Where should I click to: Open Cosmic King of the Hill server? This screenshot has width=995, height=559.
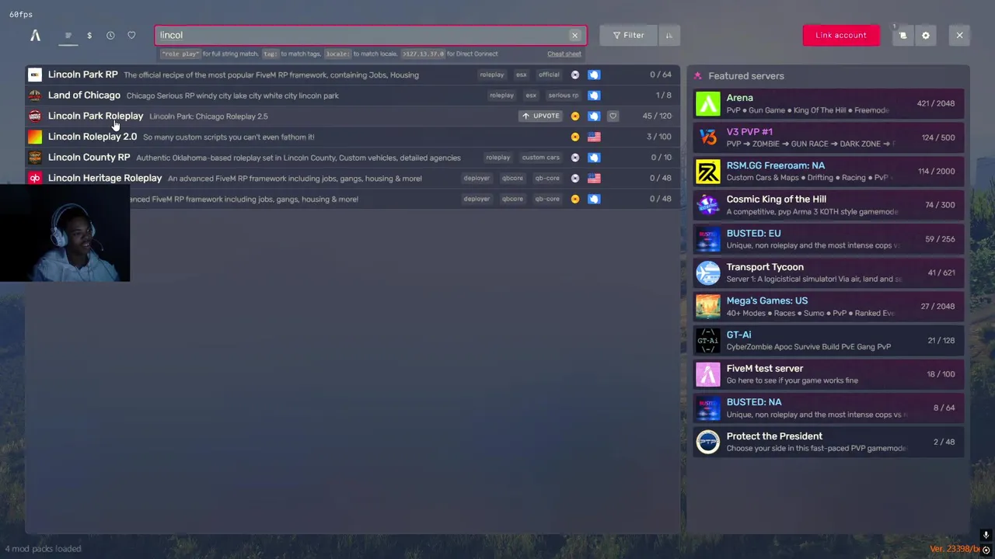tap(828, 205)
